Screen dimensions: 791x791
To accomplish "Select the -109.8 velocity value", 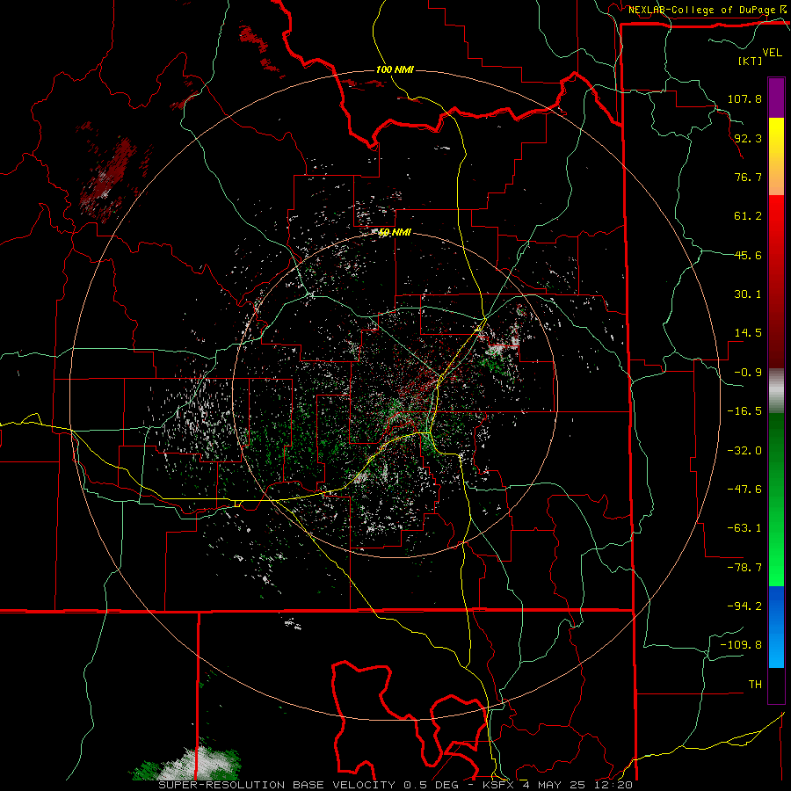I will 741,645.
